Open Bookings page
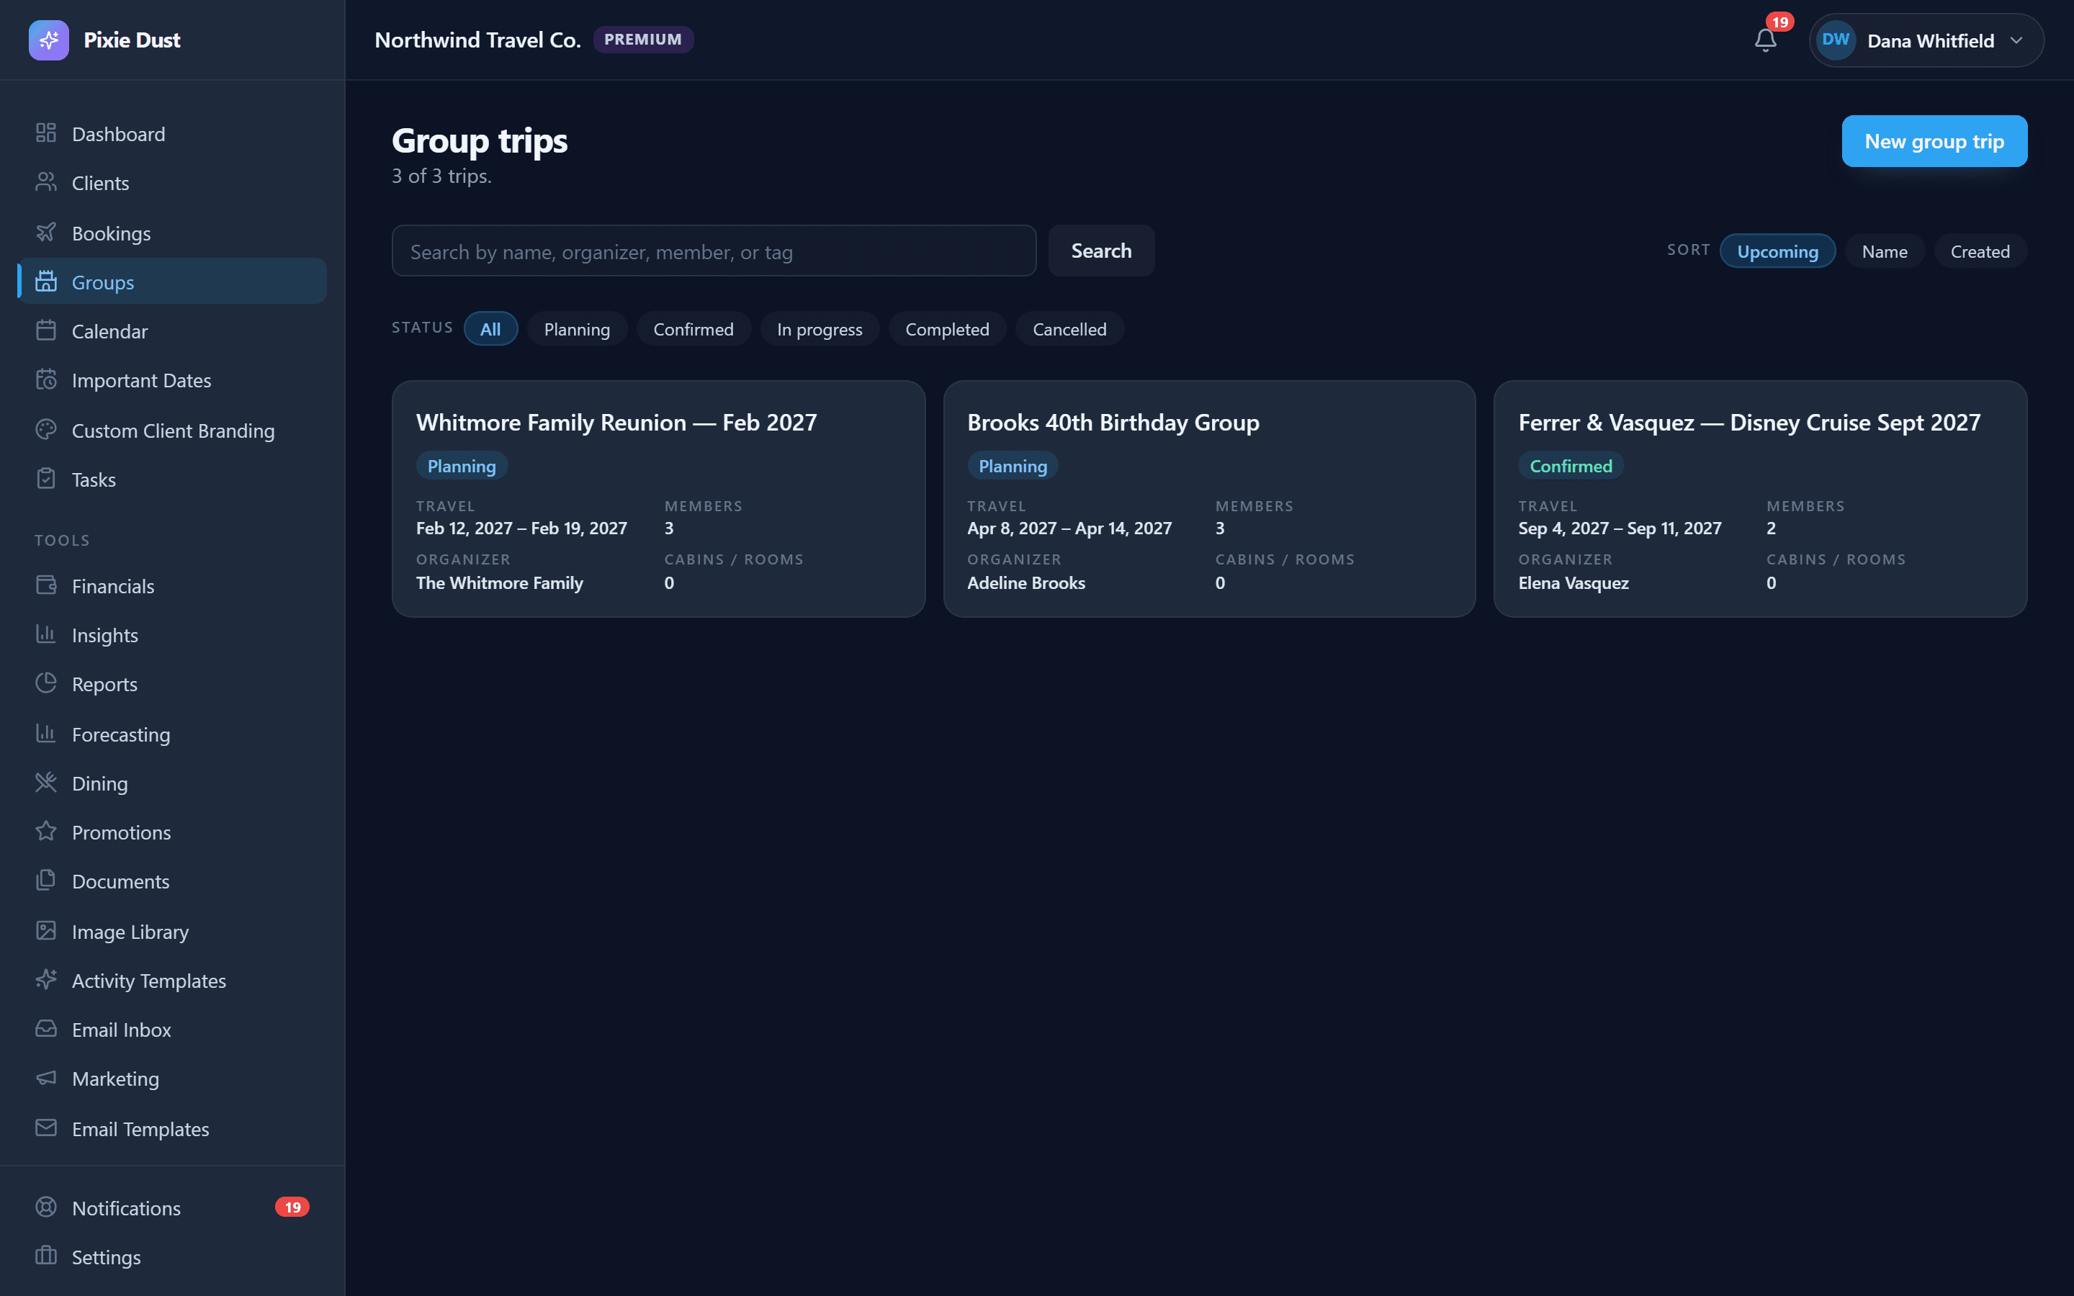 171,233
